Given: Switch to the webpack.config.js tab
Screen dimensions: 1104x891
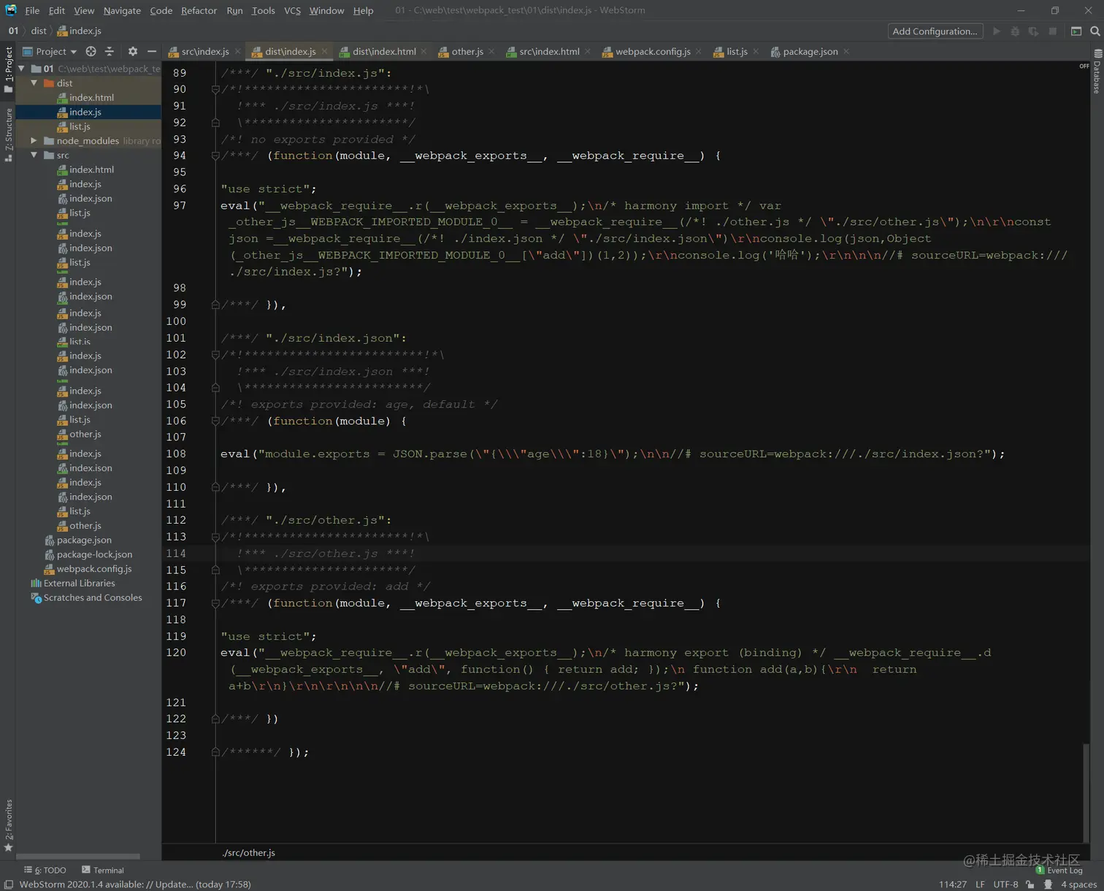Looking at the screenshot, I should [x=652, y=51].
